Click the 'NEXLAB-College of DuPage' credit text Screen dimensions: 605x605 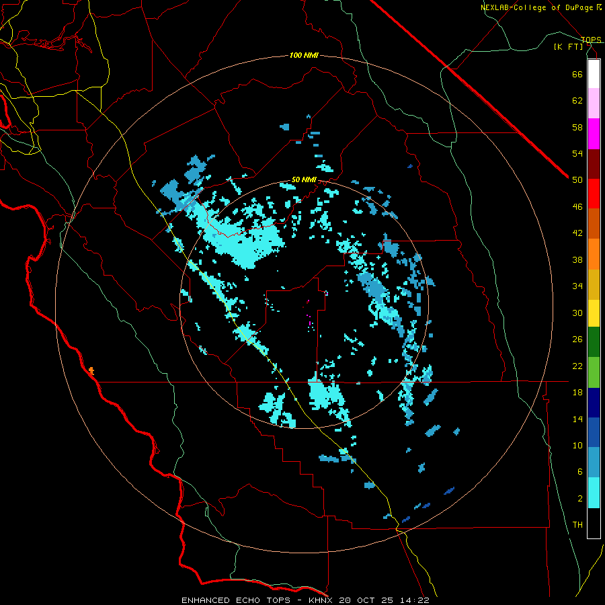point(536,7)
